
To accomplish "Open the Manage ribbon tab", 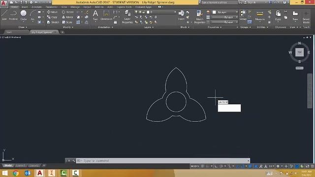I will pos(75,7).
